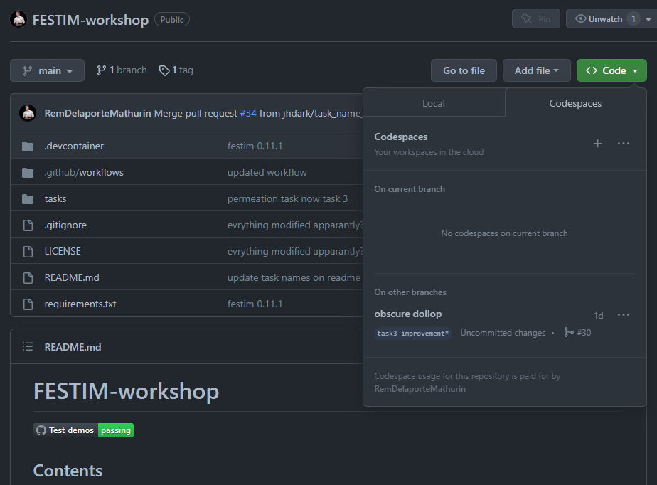
Task: Click the requirements.txt file icon
Action: point(28,304)
